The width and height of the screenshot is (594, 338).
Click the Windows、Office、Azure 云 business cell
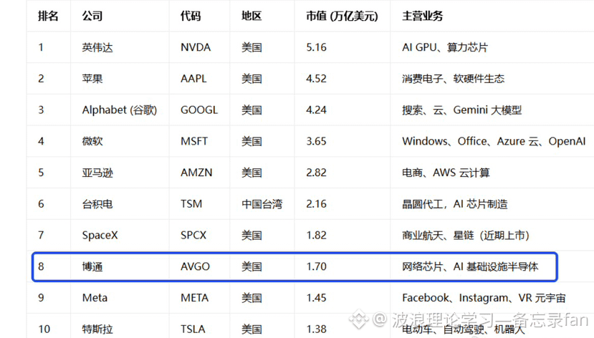(494, 141)
